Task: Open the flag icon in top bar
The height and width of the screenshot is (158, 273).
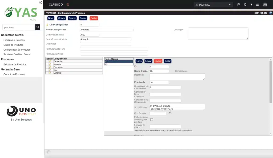Action: click(x=239, y=5)
